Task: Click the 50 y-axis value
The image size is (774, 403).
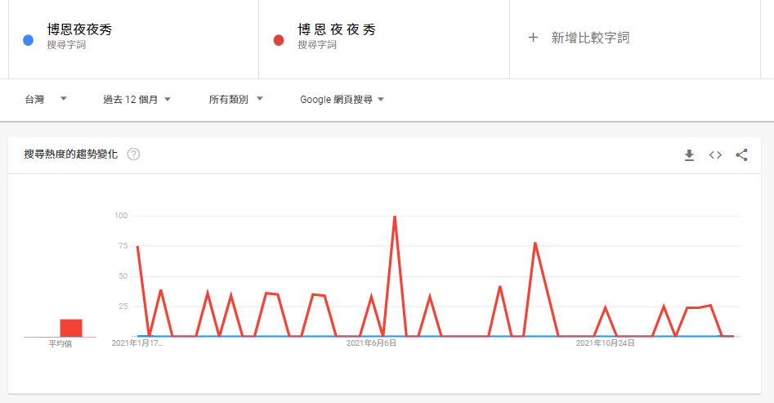Action: coord(123,276)
